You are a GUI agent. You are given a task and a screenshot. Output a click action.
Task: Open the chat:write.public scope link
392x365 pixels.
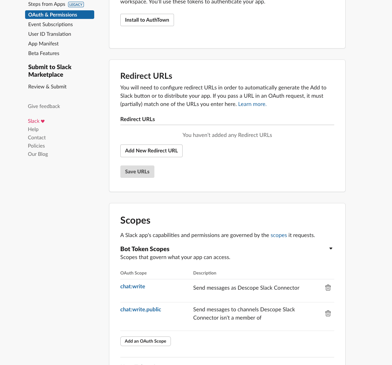click(140, 309)
